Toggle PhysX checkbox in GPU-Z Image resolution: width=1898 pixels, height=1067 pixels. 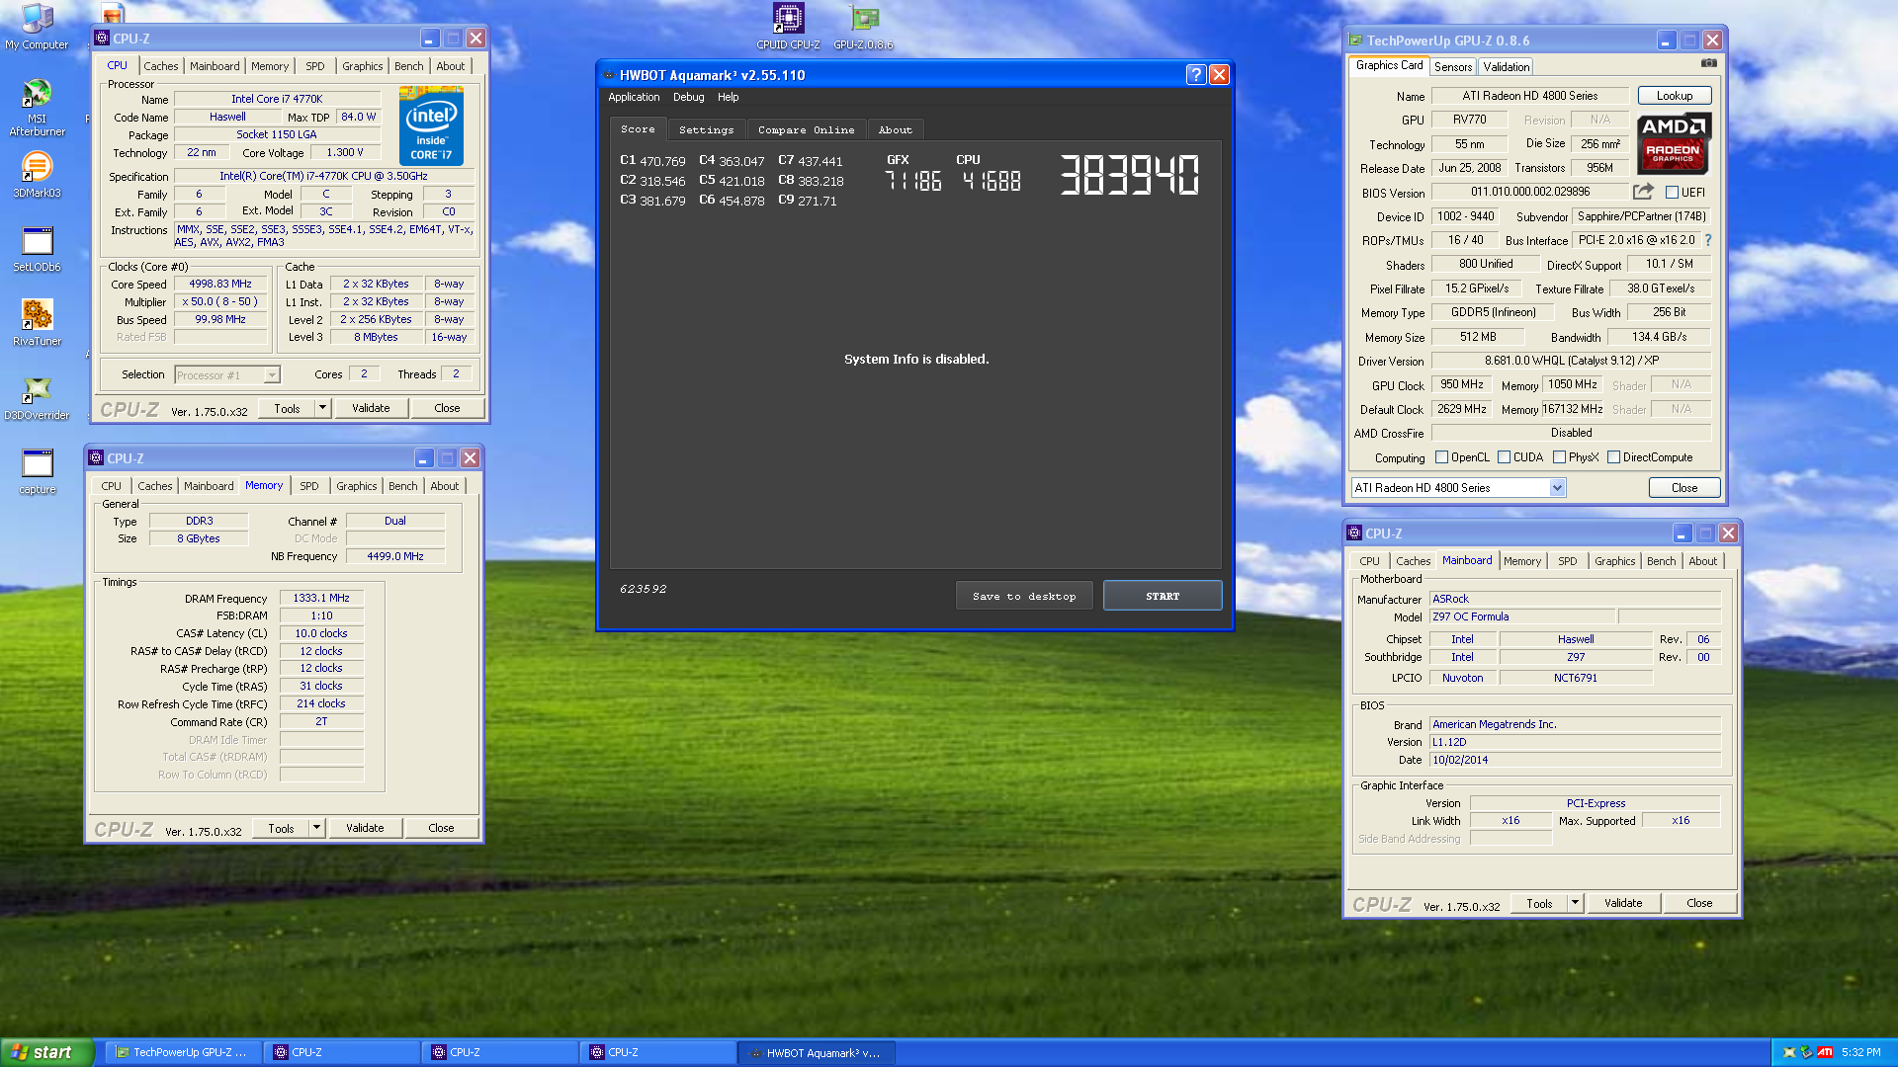pos(1560,457)
